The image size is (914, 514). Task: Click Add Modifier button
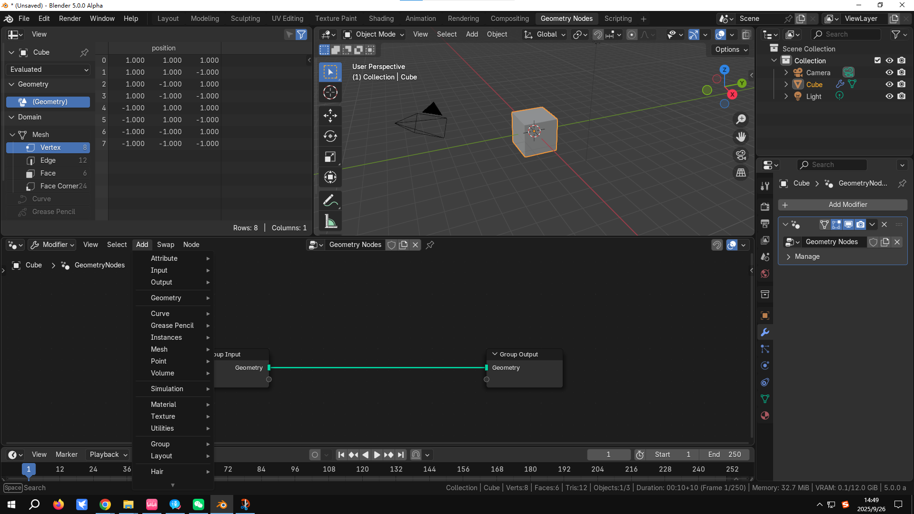843,205
